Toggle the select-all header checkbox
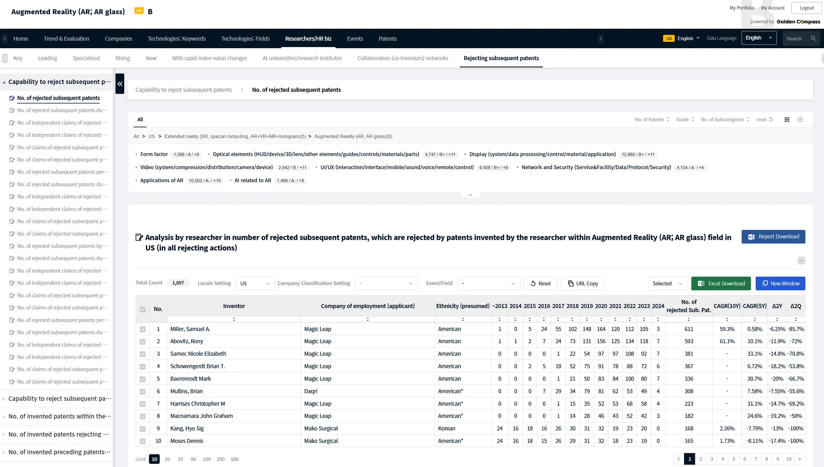The height and width of the screenshot is (467, 824). 142,309
